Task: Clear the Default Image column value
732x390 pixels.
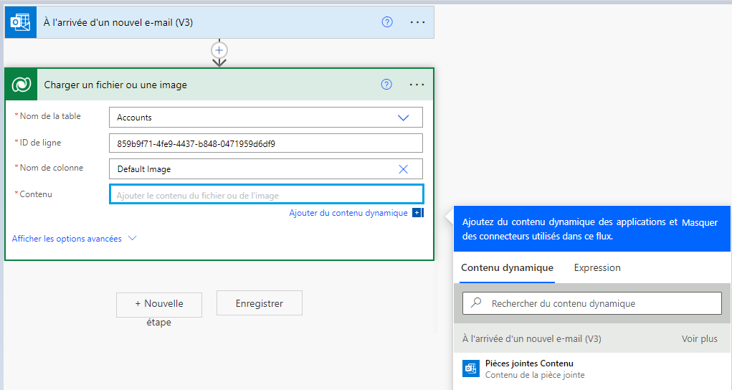Action: coord(404,169)
